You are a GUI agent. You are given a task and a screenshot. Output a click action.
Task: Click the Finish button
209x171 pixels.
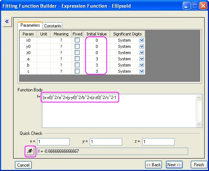(199, 165)
